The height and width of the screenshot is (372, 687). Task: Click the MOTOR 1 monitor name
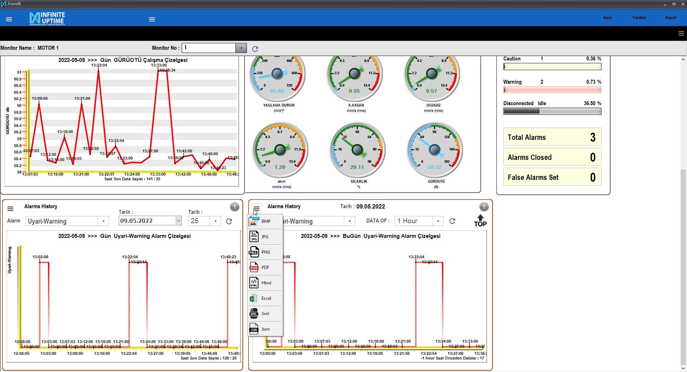pos(48,48)
